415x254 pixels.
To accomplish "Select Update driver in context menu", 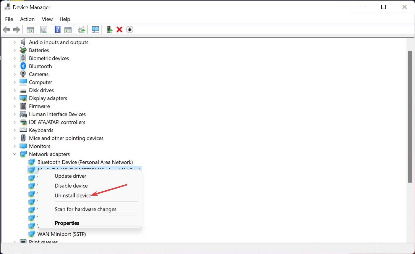I will coord(70,176).
